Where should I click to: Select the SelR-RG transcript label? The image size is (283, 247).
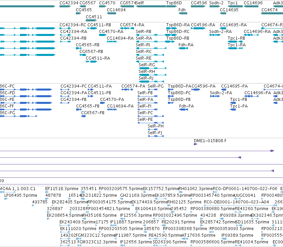pyautogui.click(x=147, y=65)
